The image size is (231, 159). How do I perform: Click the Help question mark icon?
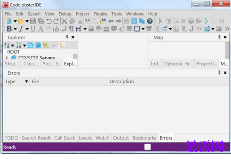pos(150,21)
